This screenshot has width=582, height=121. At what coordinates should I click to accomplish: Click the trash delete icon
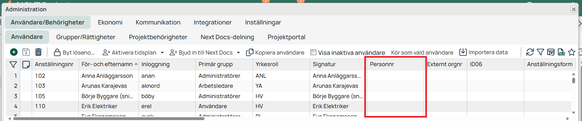38,52
